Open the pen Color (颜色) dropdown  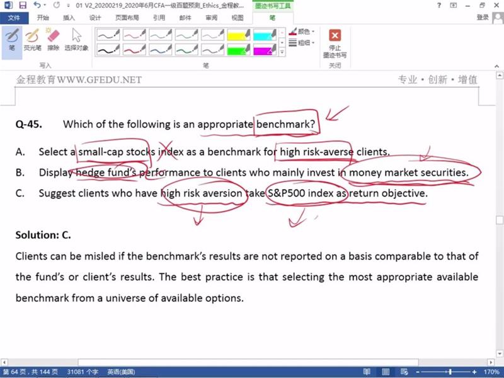302,31
